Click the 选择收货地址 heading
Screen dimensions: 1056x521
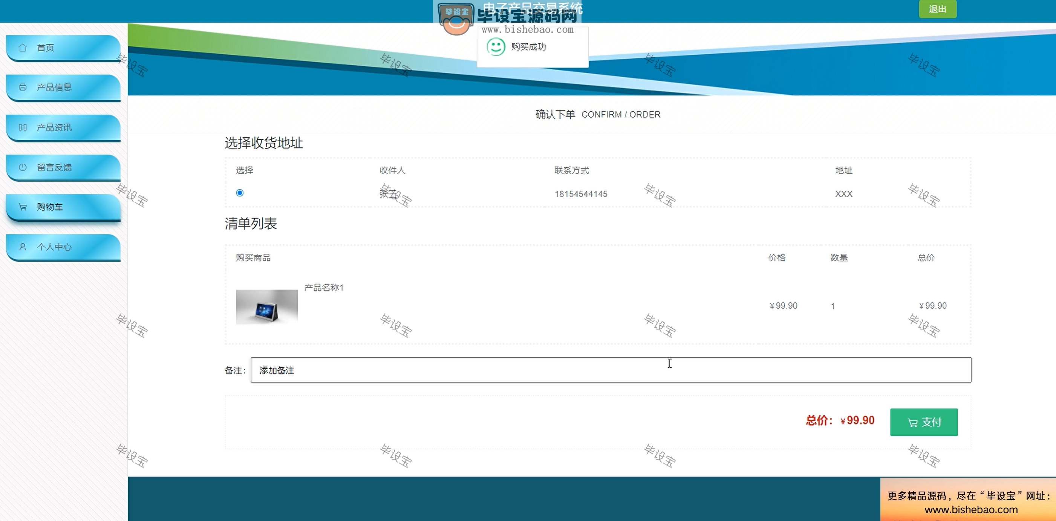pos(263,143)
